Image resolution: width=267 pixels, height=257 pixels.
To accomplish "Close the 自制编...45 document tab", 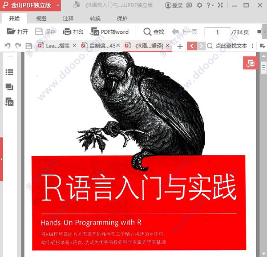I will pyautogui.click(x=118, y=45).
